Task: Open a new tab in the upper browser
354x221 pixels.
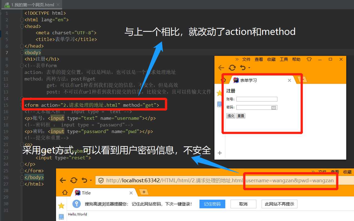Action: [303, 80]
